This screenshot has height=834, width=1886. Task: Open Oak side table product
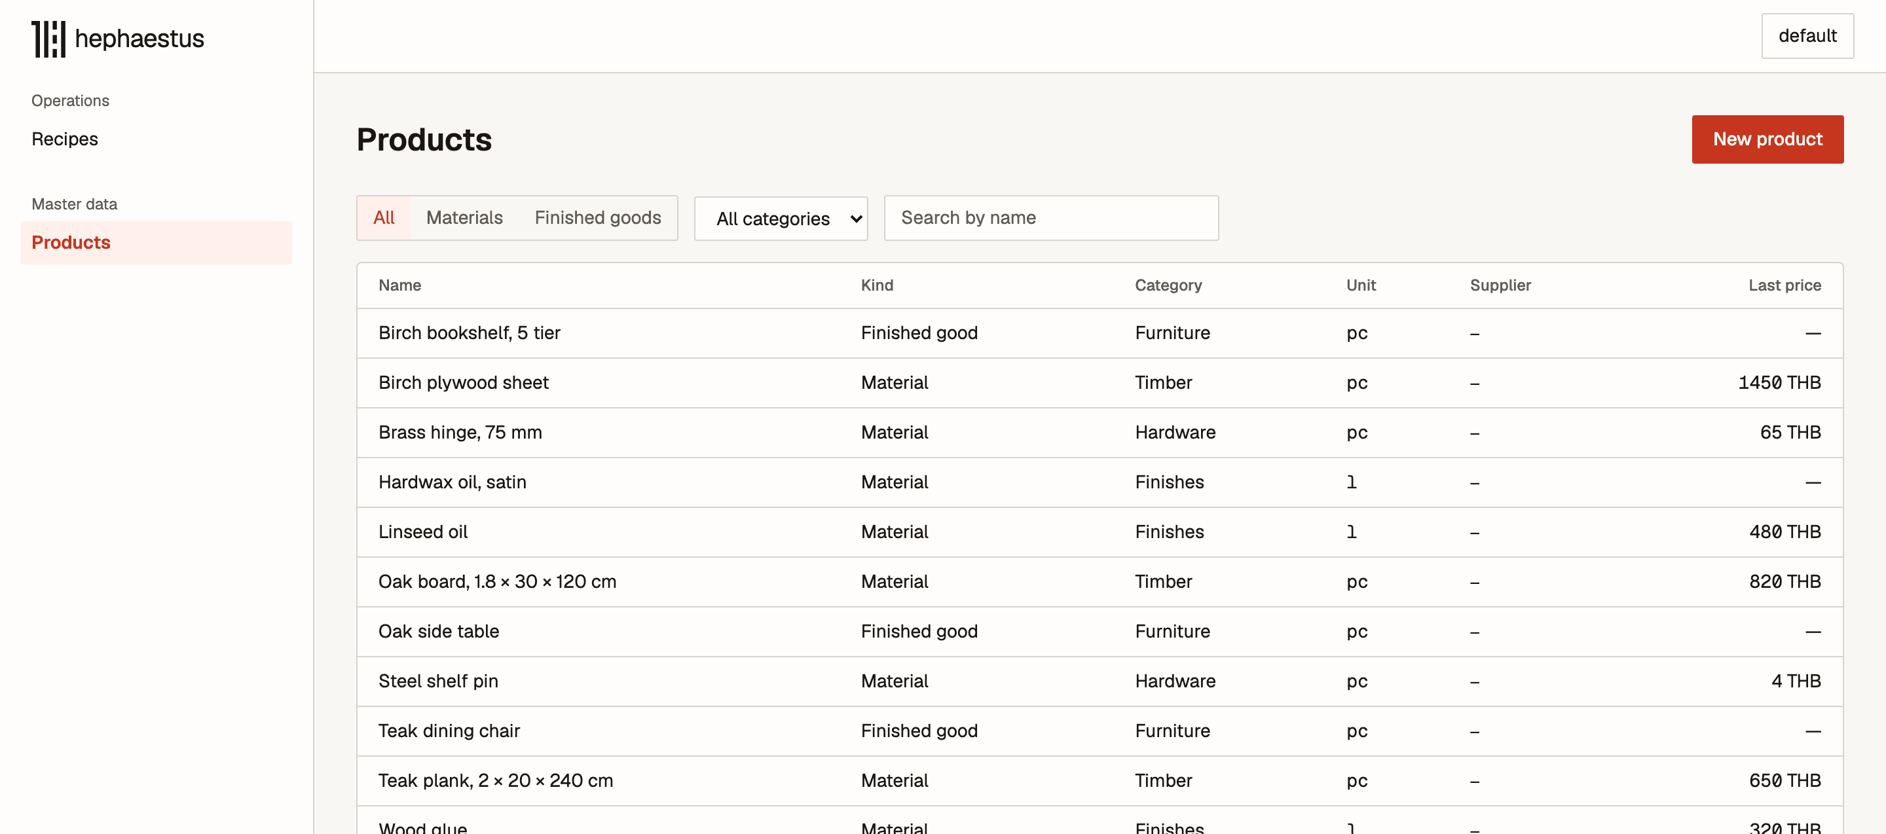(439, 631)
